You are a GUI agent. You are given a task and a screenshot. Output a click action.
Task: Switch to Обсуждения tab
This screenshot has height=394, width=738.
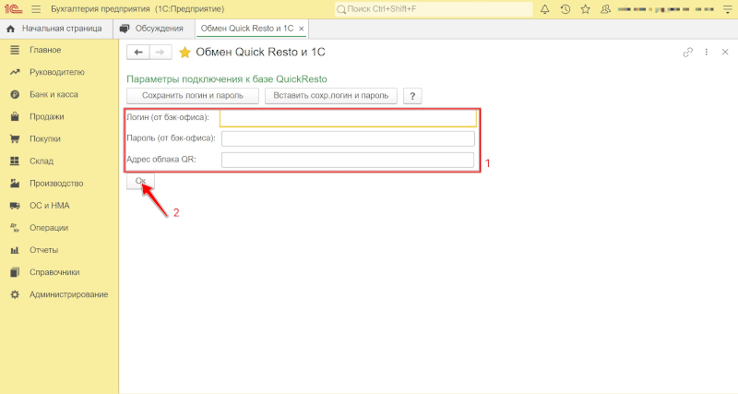[x=154, y=29]
